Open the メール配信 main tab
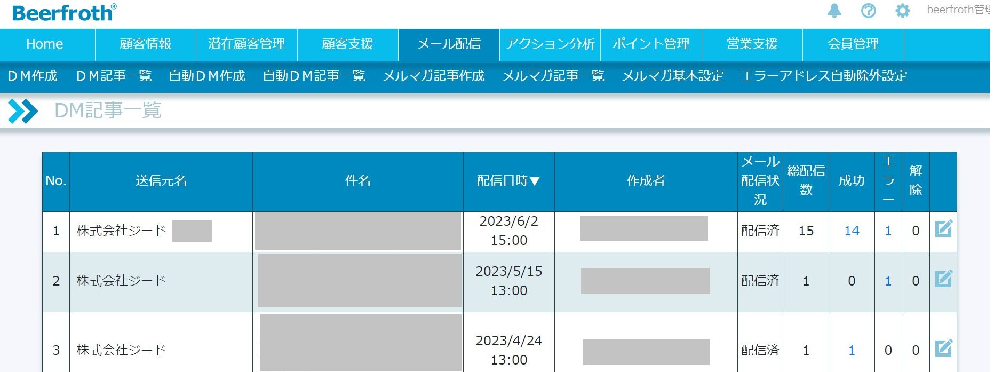 pos(449,44)
